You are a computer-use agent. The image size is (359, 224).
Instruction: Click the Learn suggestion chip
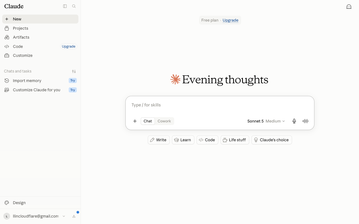click(183, 140)
